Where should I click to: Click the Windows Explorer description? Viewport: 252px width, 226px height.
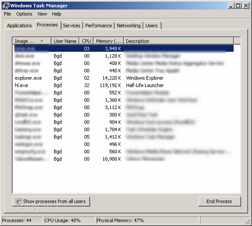click(x=145, y=78)
